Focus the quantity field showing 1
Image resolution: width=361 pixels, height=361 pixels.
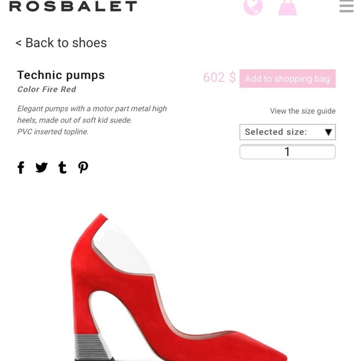(288, 152)
